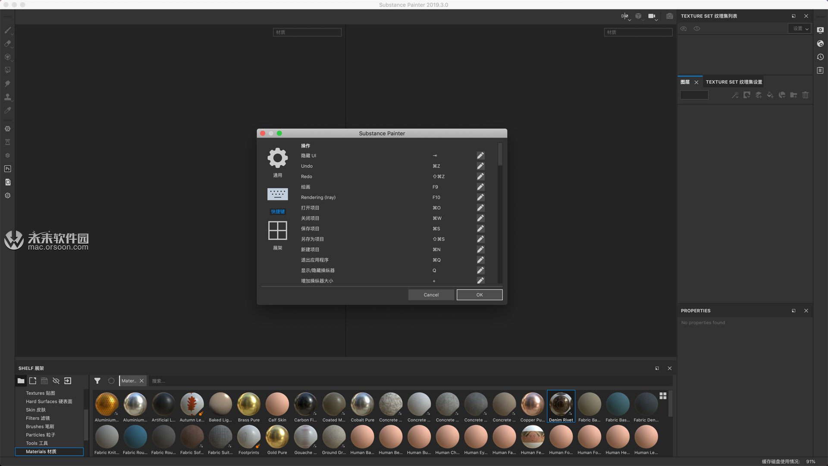Select the Denim Rivet material thumbnail
The image size is (828, 466).
[561, 407]
